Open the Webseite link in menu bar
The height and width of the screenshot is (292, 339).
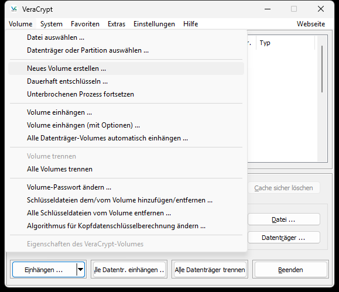(311, 24)
